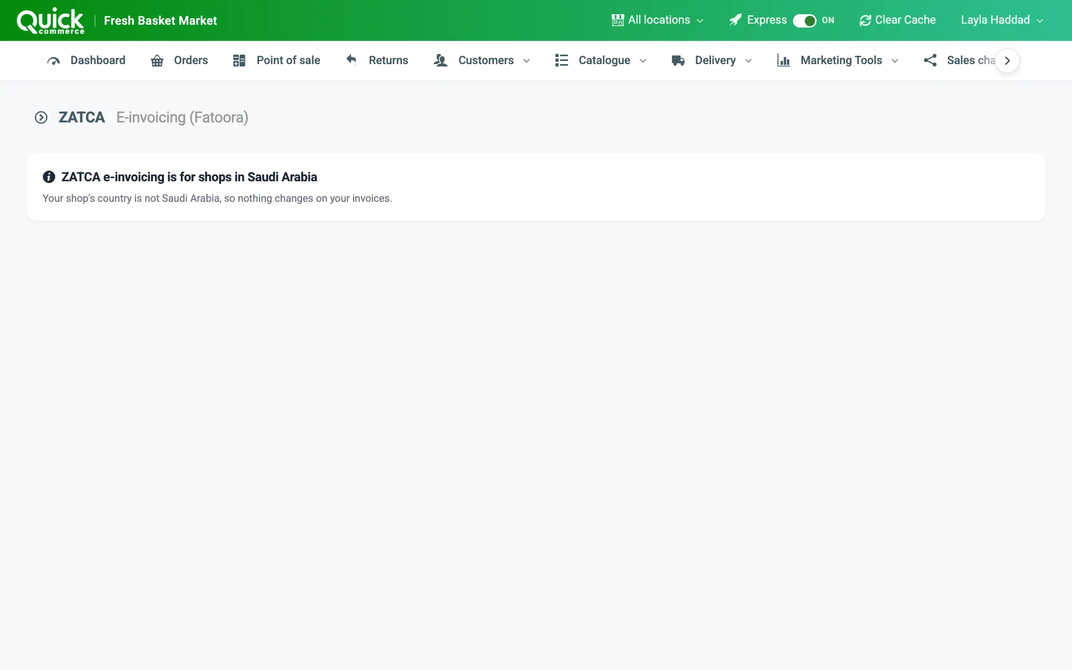Click the Orders basket icon
This screenshot has width=1072, height=670.
point(157,61)
